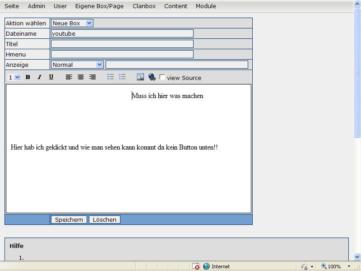Open the User menu
The image size is (361, 271).
pos(60,6)
